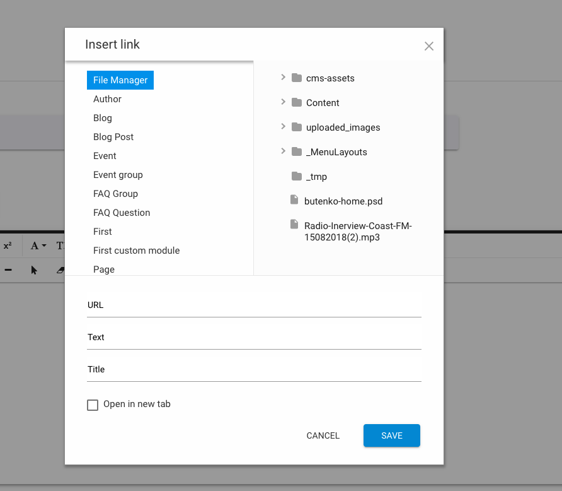Select the cms-assets folder name
The height and width of the screenshot is (491, 562).
[x=330, y=78]
